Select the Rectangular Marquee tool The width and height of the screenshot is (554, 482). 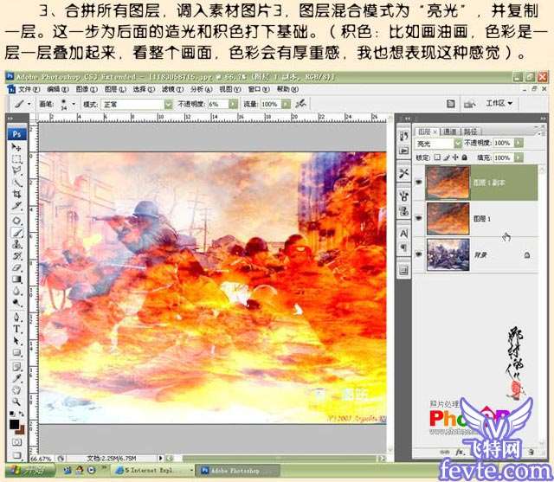pyautogui.click(x=16, y=159)
